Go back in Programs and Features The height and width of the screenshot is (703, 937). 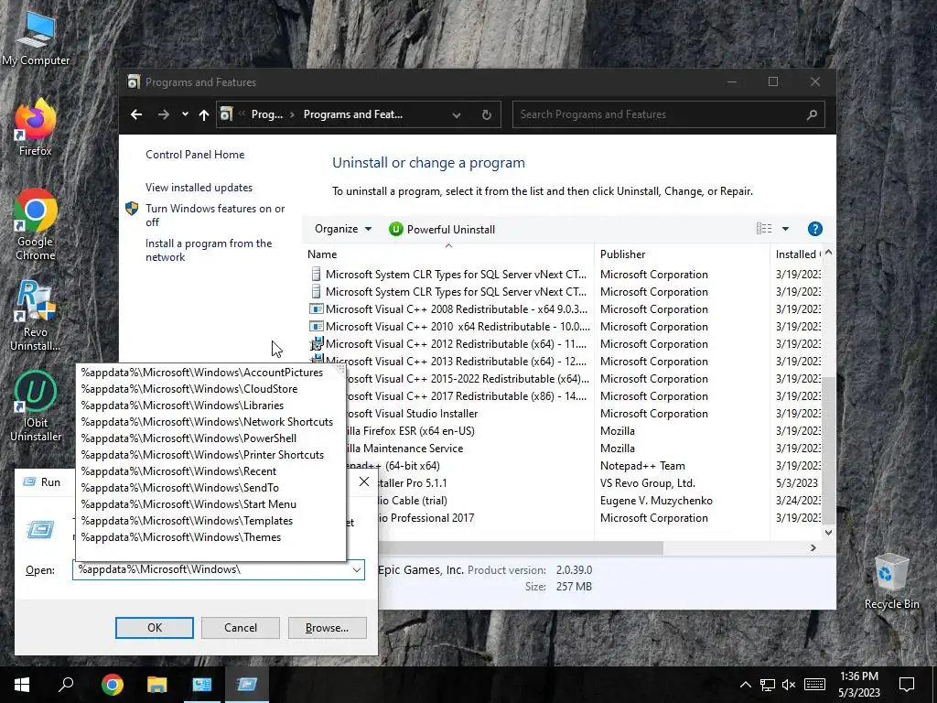[136, 114]
